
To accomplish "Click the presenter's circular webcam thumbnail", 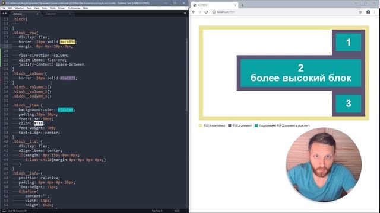I will pyautogui.click(x=324, y=164).
